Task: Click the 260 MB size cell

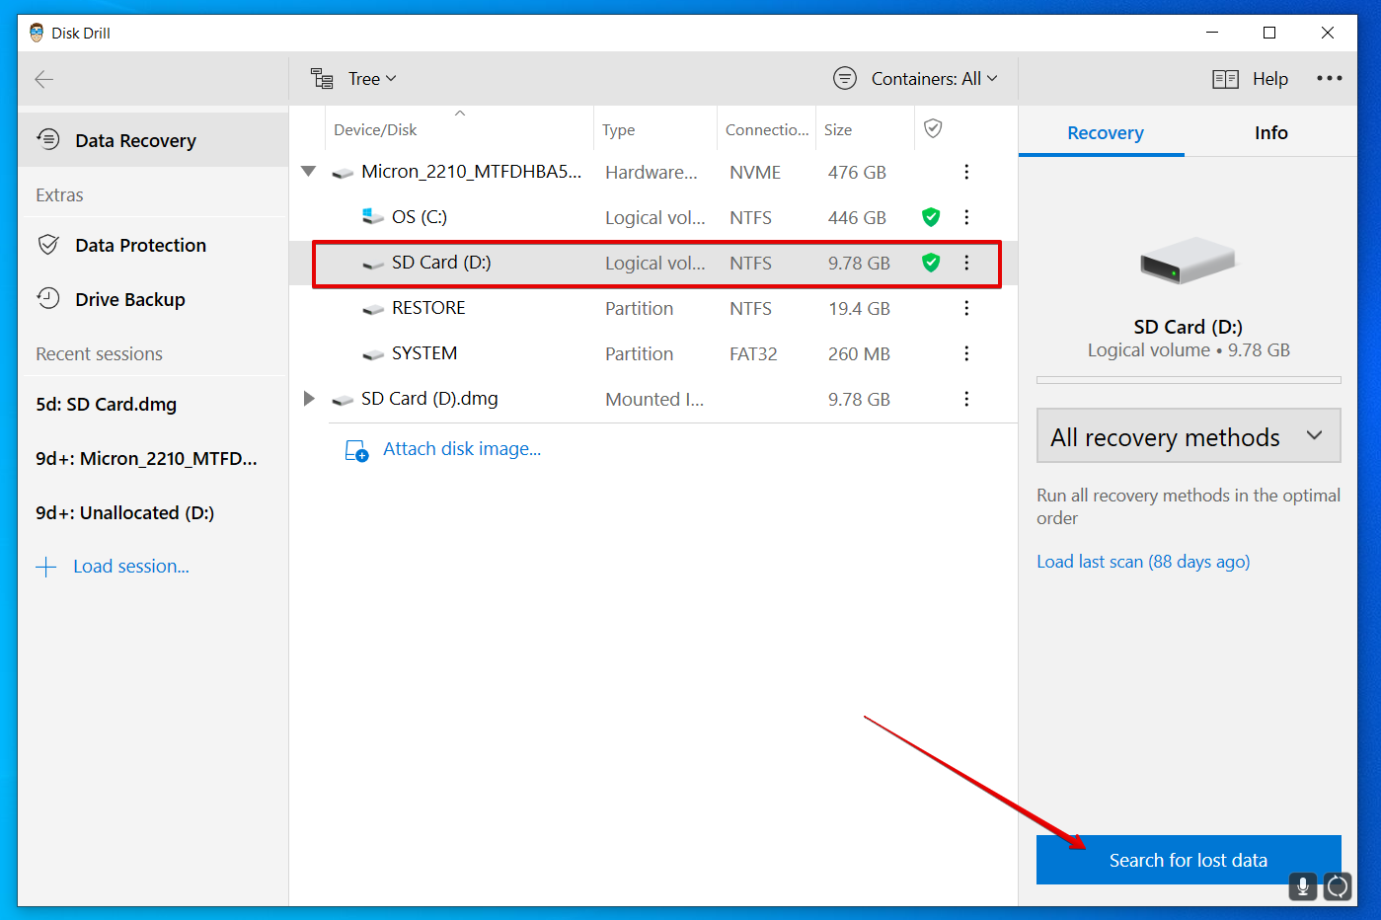Action: (859, 353)
